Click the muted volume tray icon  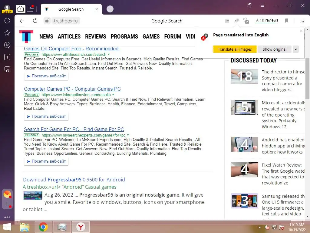(267, 227)
